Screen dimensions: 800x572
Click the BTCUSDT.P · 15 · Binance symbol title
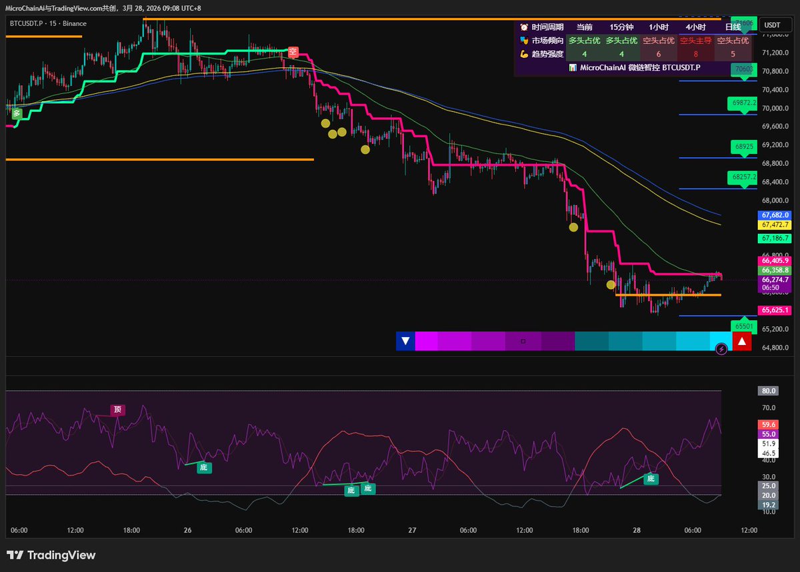(x=48, y=23)
